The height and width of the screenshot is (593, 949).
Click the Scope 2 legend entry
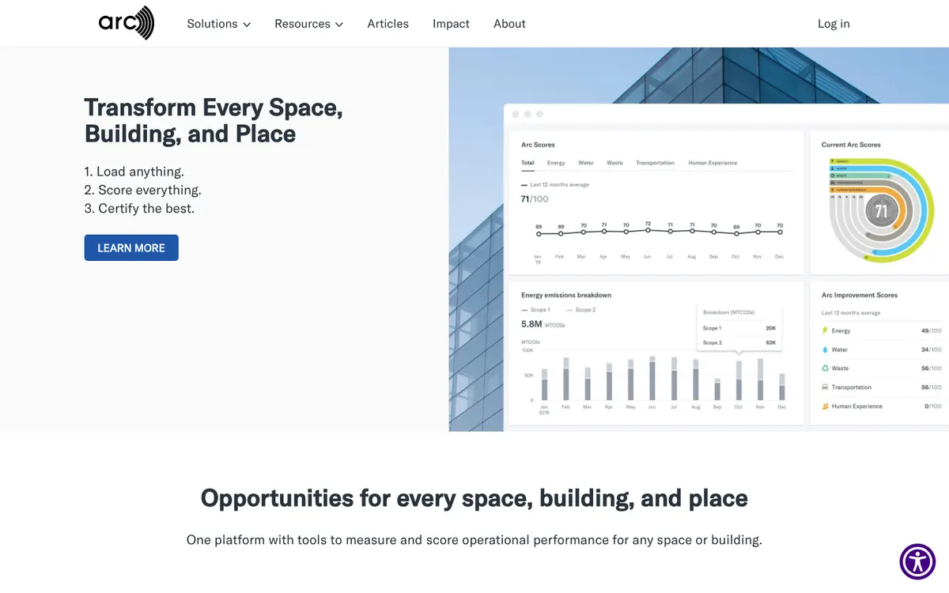(581, 310)
